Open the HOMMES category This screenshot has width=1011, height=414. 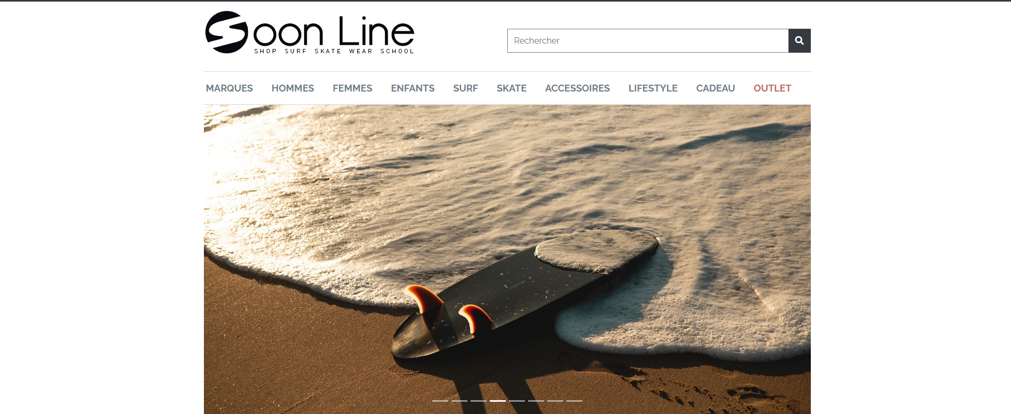pos(293,88)
